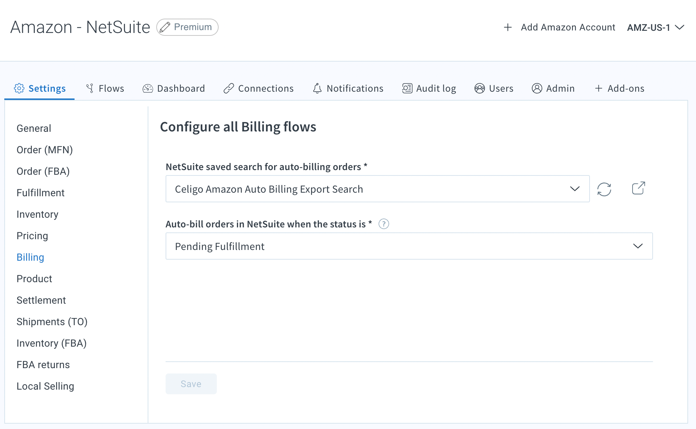This screenshot has height=429, width=696.
Task: Open Order (FBA) settings section
Action: [x=43, y=171]
